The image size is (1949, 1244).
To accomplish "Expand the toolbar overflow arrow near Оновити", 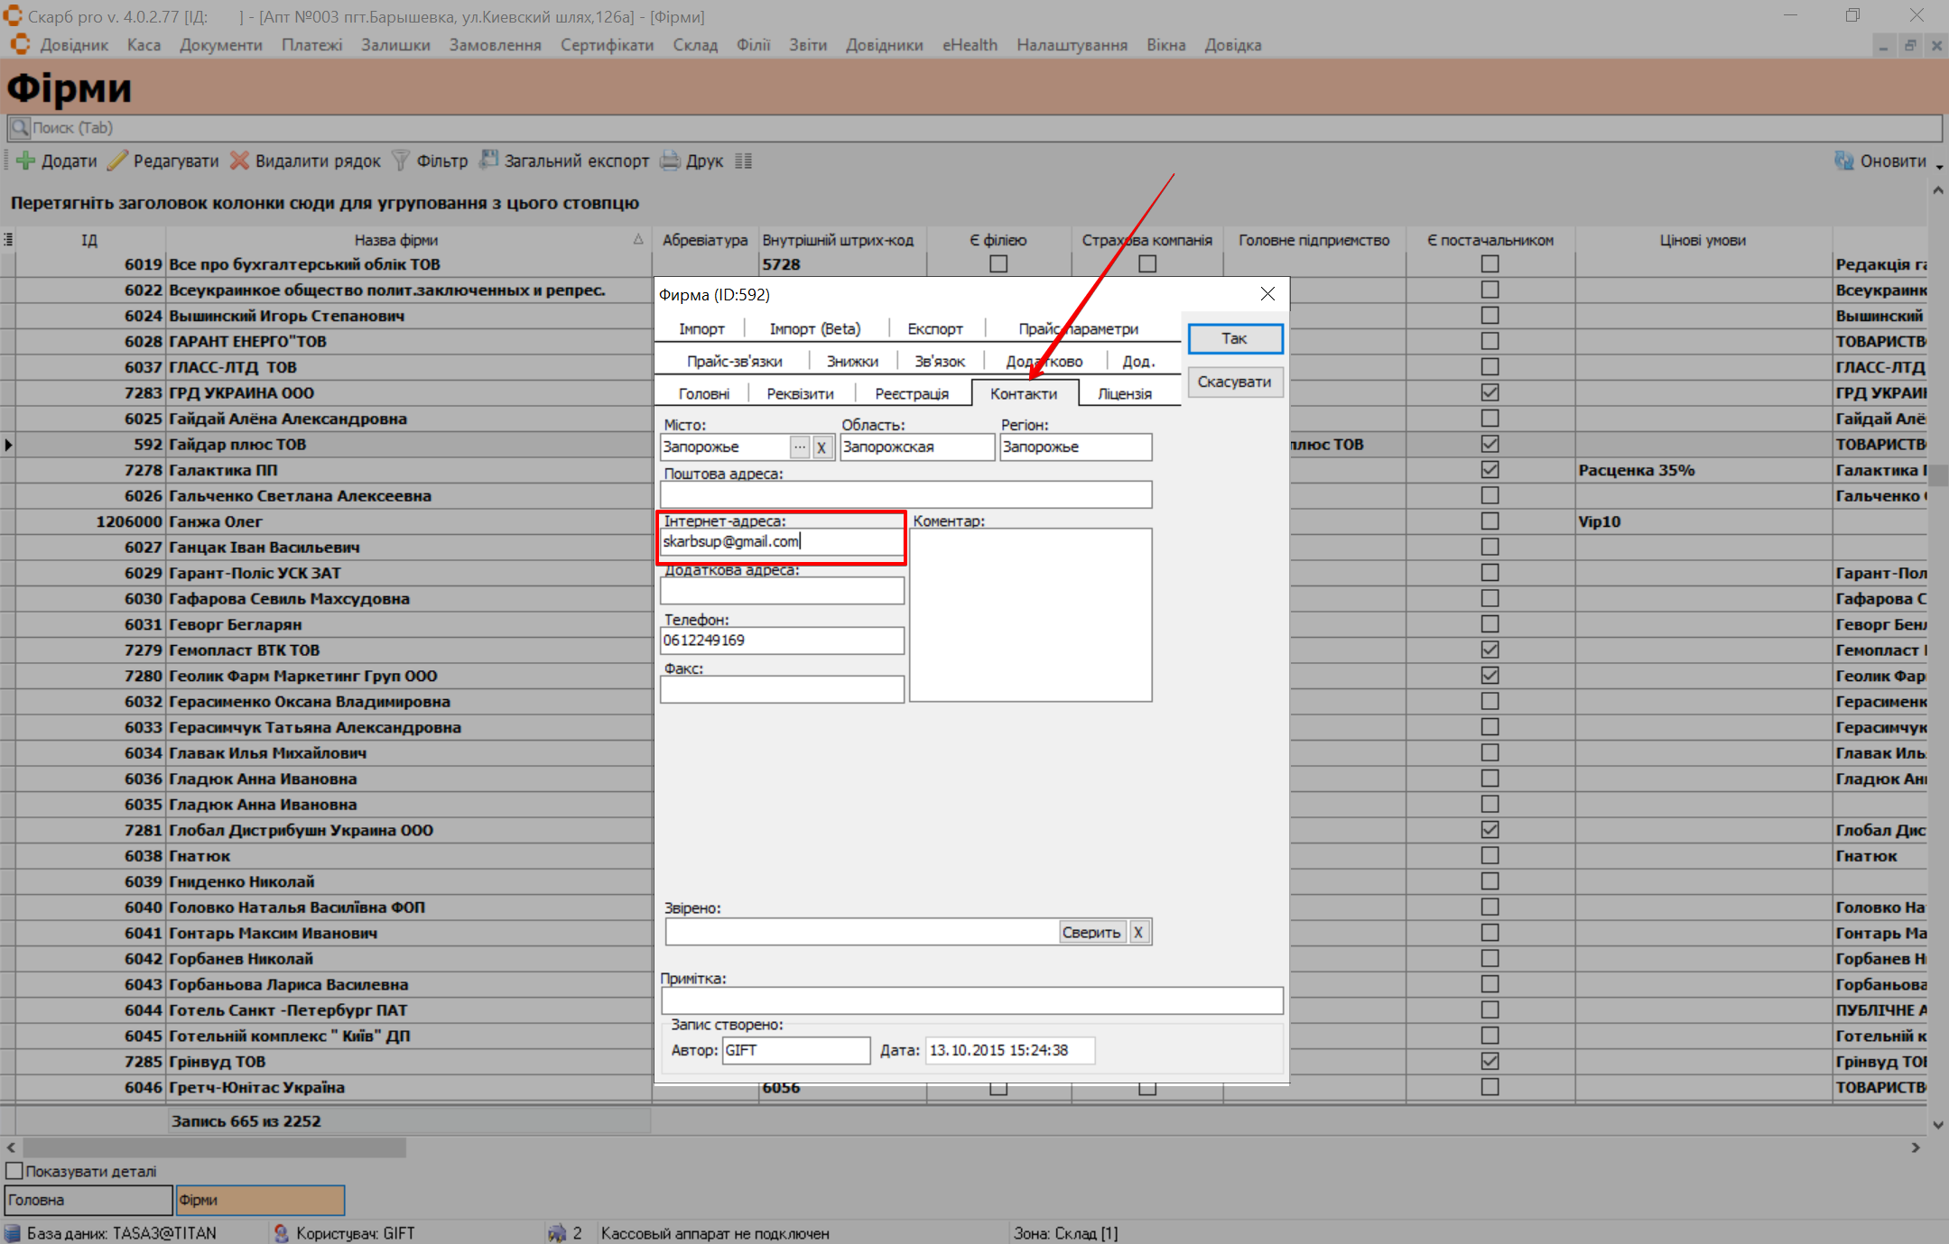I will 1939,167.
